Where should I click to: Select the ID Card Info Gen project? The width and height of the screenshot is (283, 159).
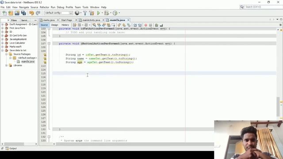click(x=18, y=35)
